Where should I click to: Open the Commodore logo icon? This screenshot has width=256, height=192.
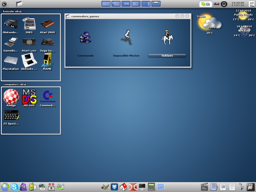[x=48, y=96]
